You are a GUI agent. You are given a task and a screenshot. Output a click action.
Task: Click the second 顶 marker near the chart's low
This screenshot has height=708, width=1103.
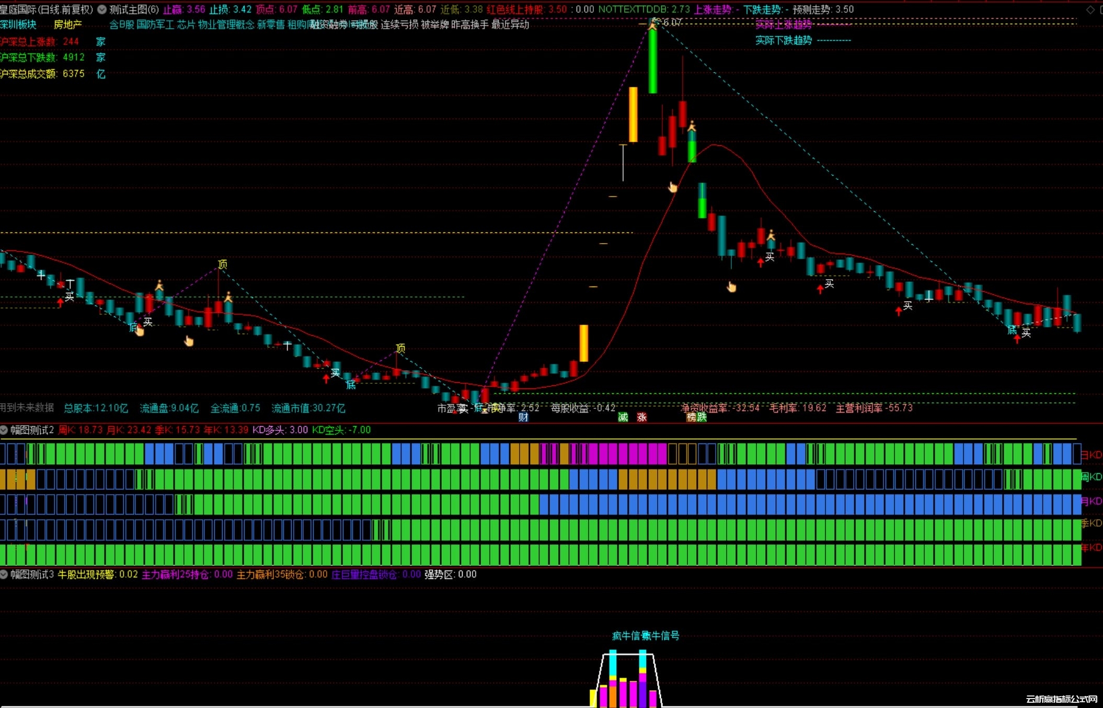pos(400,348)
